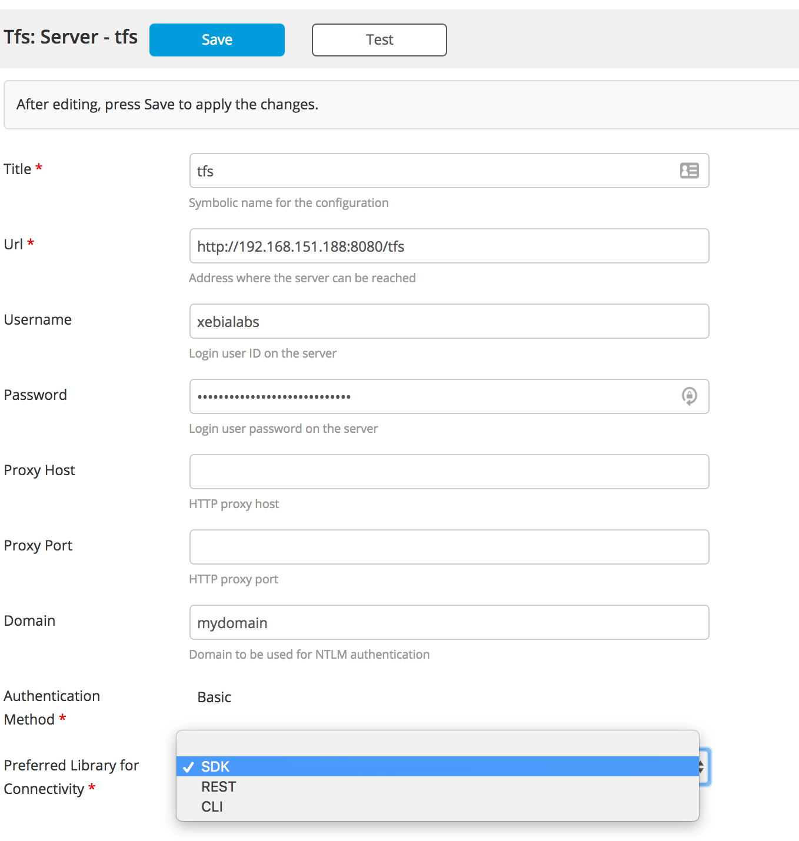Screen dimensions: 799x841
Task: Click the Domain label
Action: coord(29,621)
